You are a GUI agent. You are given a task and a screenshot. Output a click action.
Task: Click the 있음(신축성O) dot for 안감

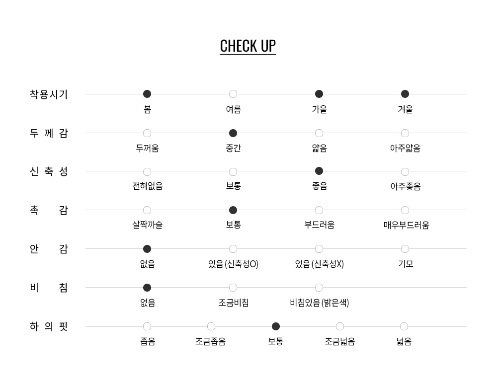[233, 249]
